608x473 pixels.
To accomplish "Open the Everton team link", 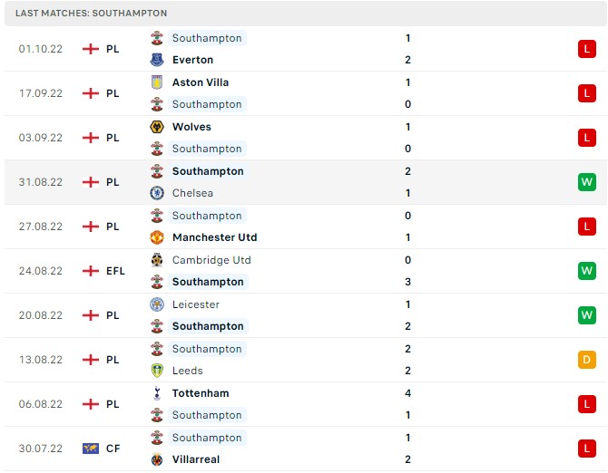I will (192, 60).
